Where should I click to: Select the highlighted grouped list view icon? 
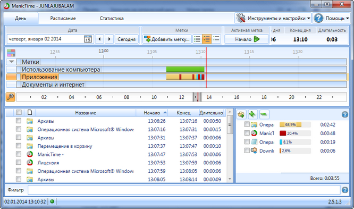(207, 39)
